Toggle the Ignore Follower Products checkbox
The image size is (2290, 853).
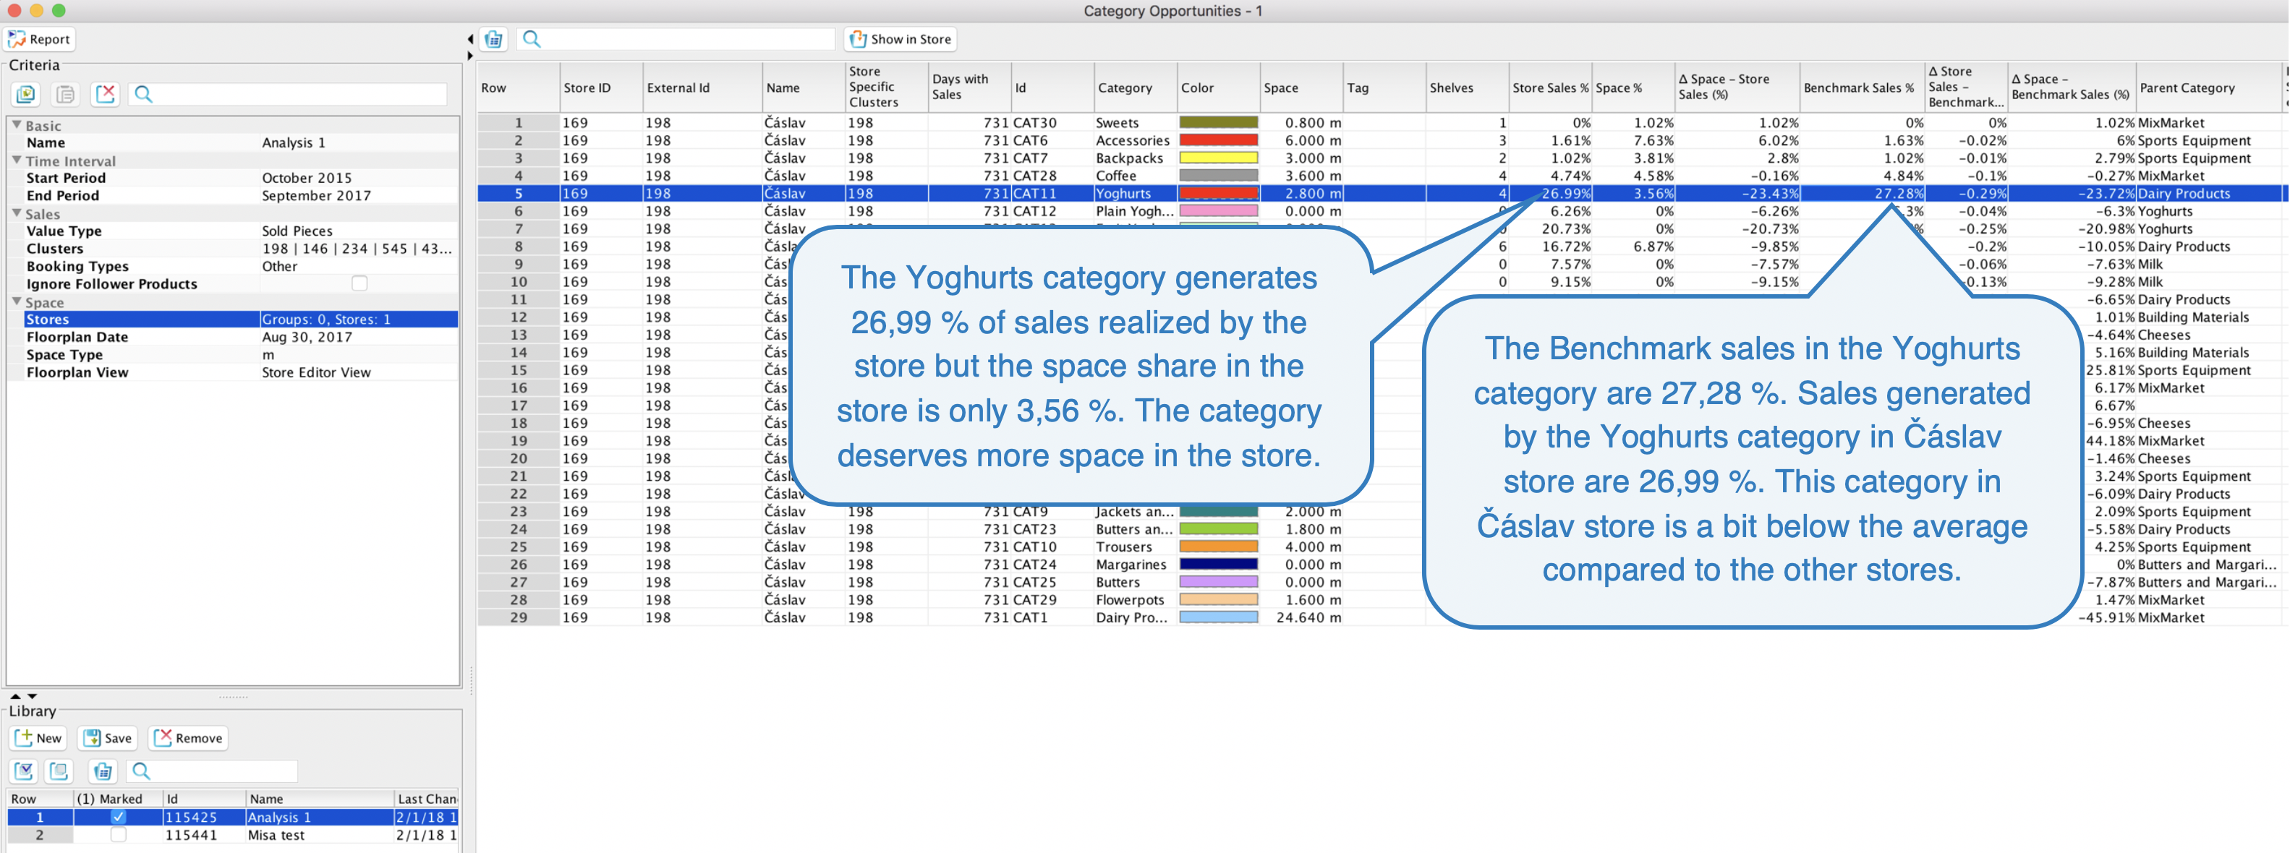tap(359, 283)
